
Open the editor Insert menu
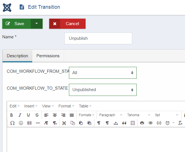click(x=31, y=106)
